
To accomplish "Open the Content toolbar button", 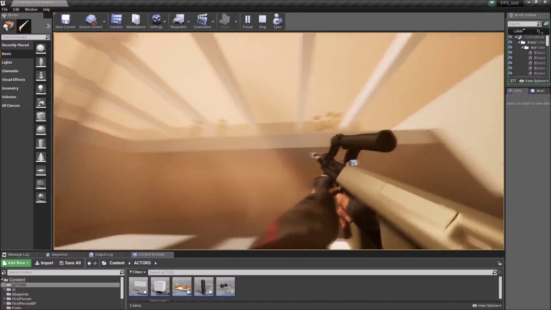I will click(116, 22).
